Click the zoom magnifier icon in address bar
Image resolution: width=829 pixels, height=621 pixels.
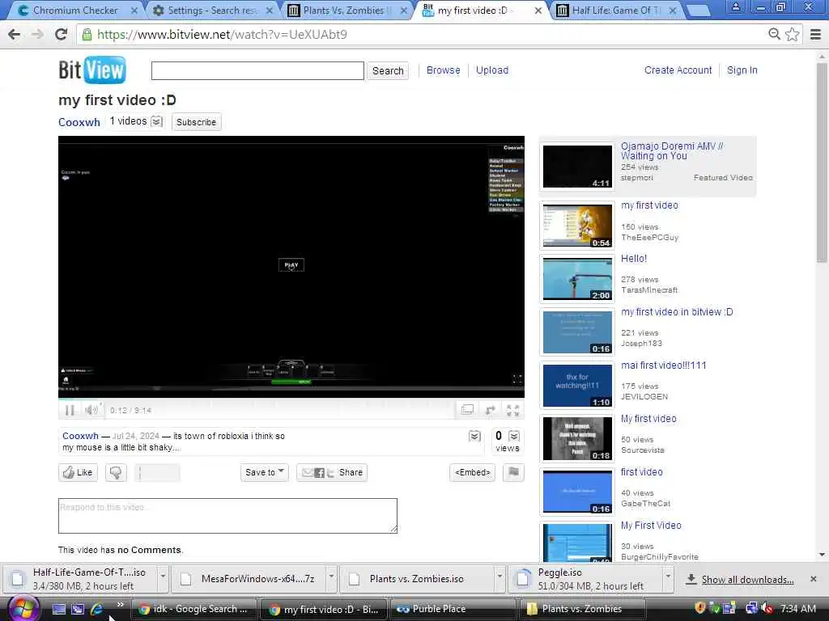[x=774, y=34]
